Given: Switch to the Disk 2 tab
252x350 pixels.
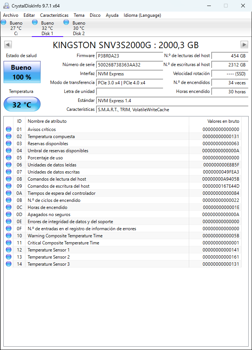Looking at the screenshot, I should click(79, 28).
